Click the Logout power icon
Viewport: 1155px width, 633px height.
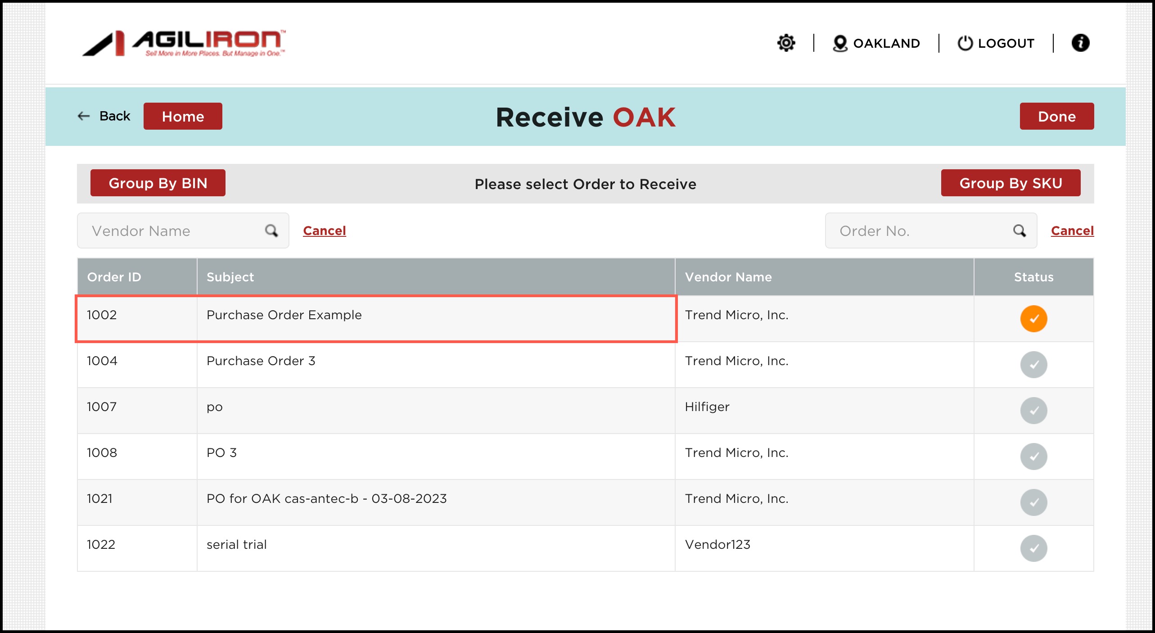pos(965,43)
